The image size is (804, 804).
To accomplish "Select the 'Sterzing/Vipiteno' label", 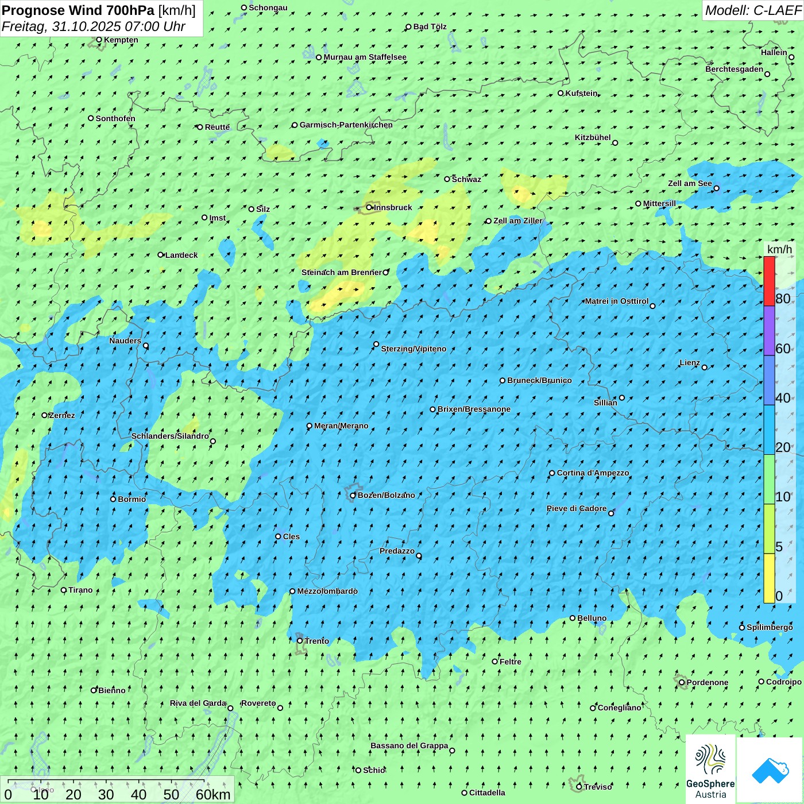I will click(x=413, y=349).
